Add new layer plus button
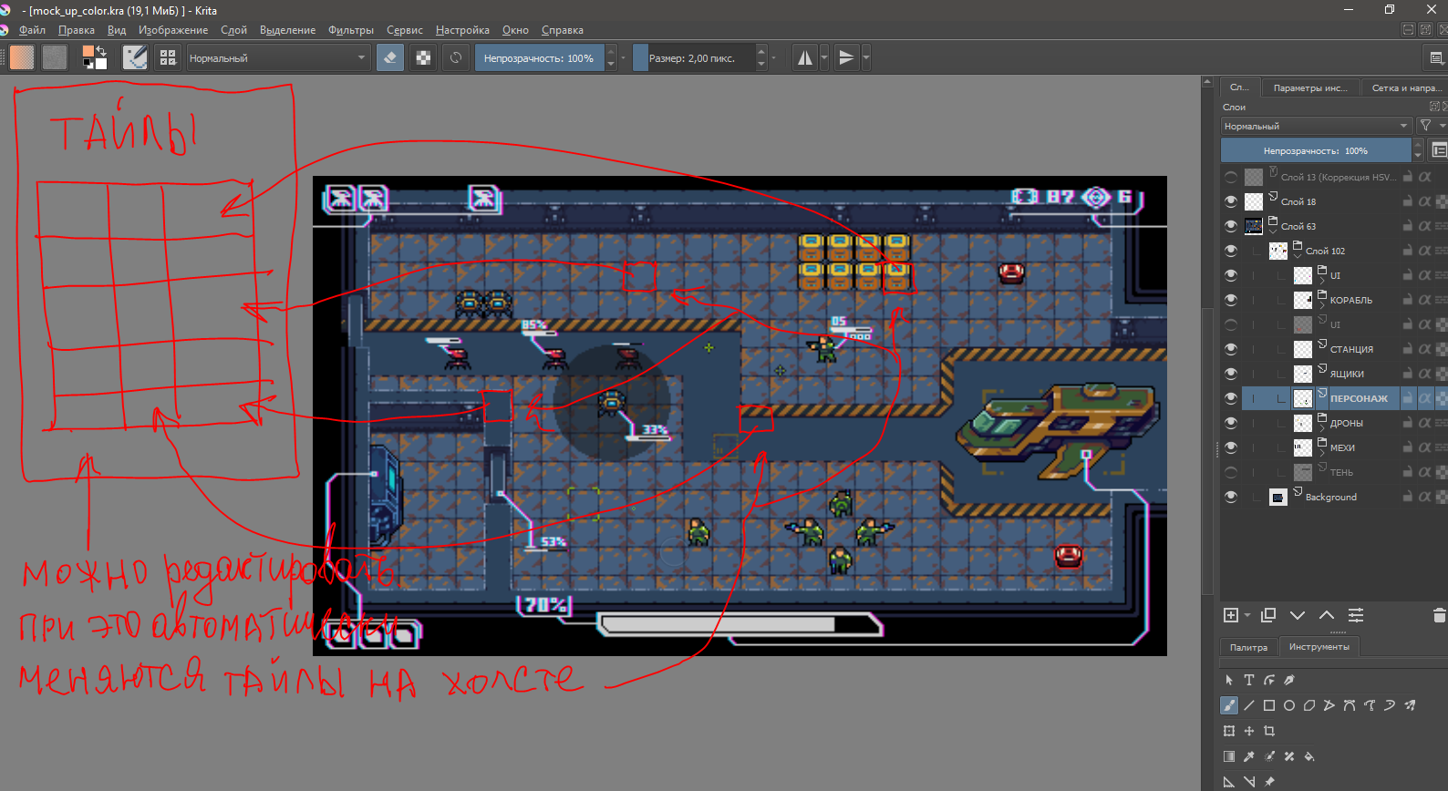The height and width of the screenshot is (791, 1448). click(x=1231, y=615)
